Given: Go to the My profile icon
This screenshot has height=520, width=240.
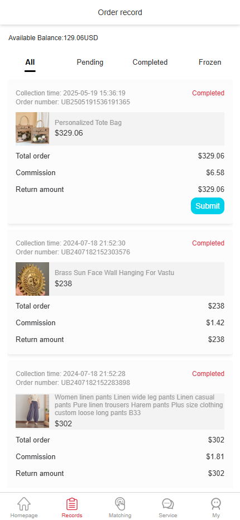Looking at the screenshot, I should click(x=216, y=504).
